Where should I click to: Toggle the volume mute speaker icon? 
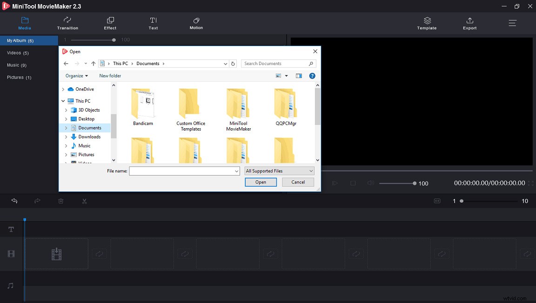coord(370,183)
